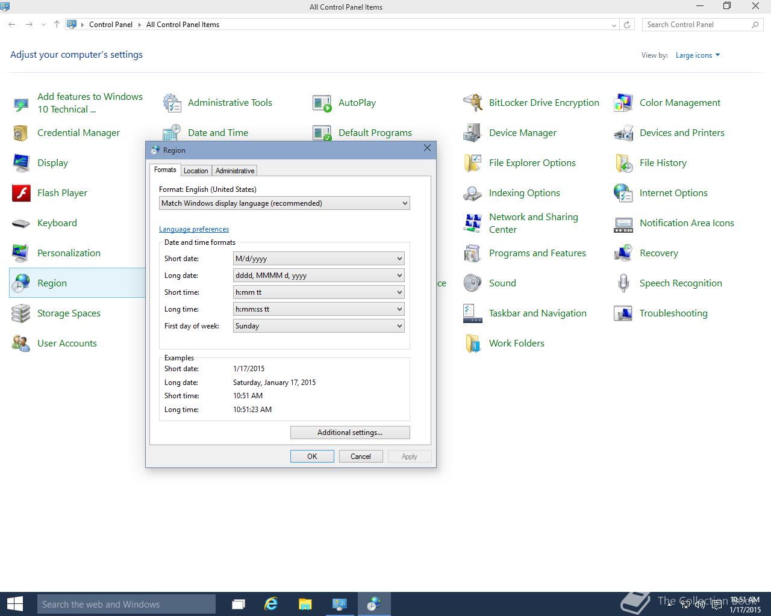Launch the Flash Player settings icon
Viewport: 771px width, 616px height.
[x=21, y=193]
